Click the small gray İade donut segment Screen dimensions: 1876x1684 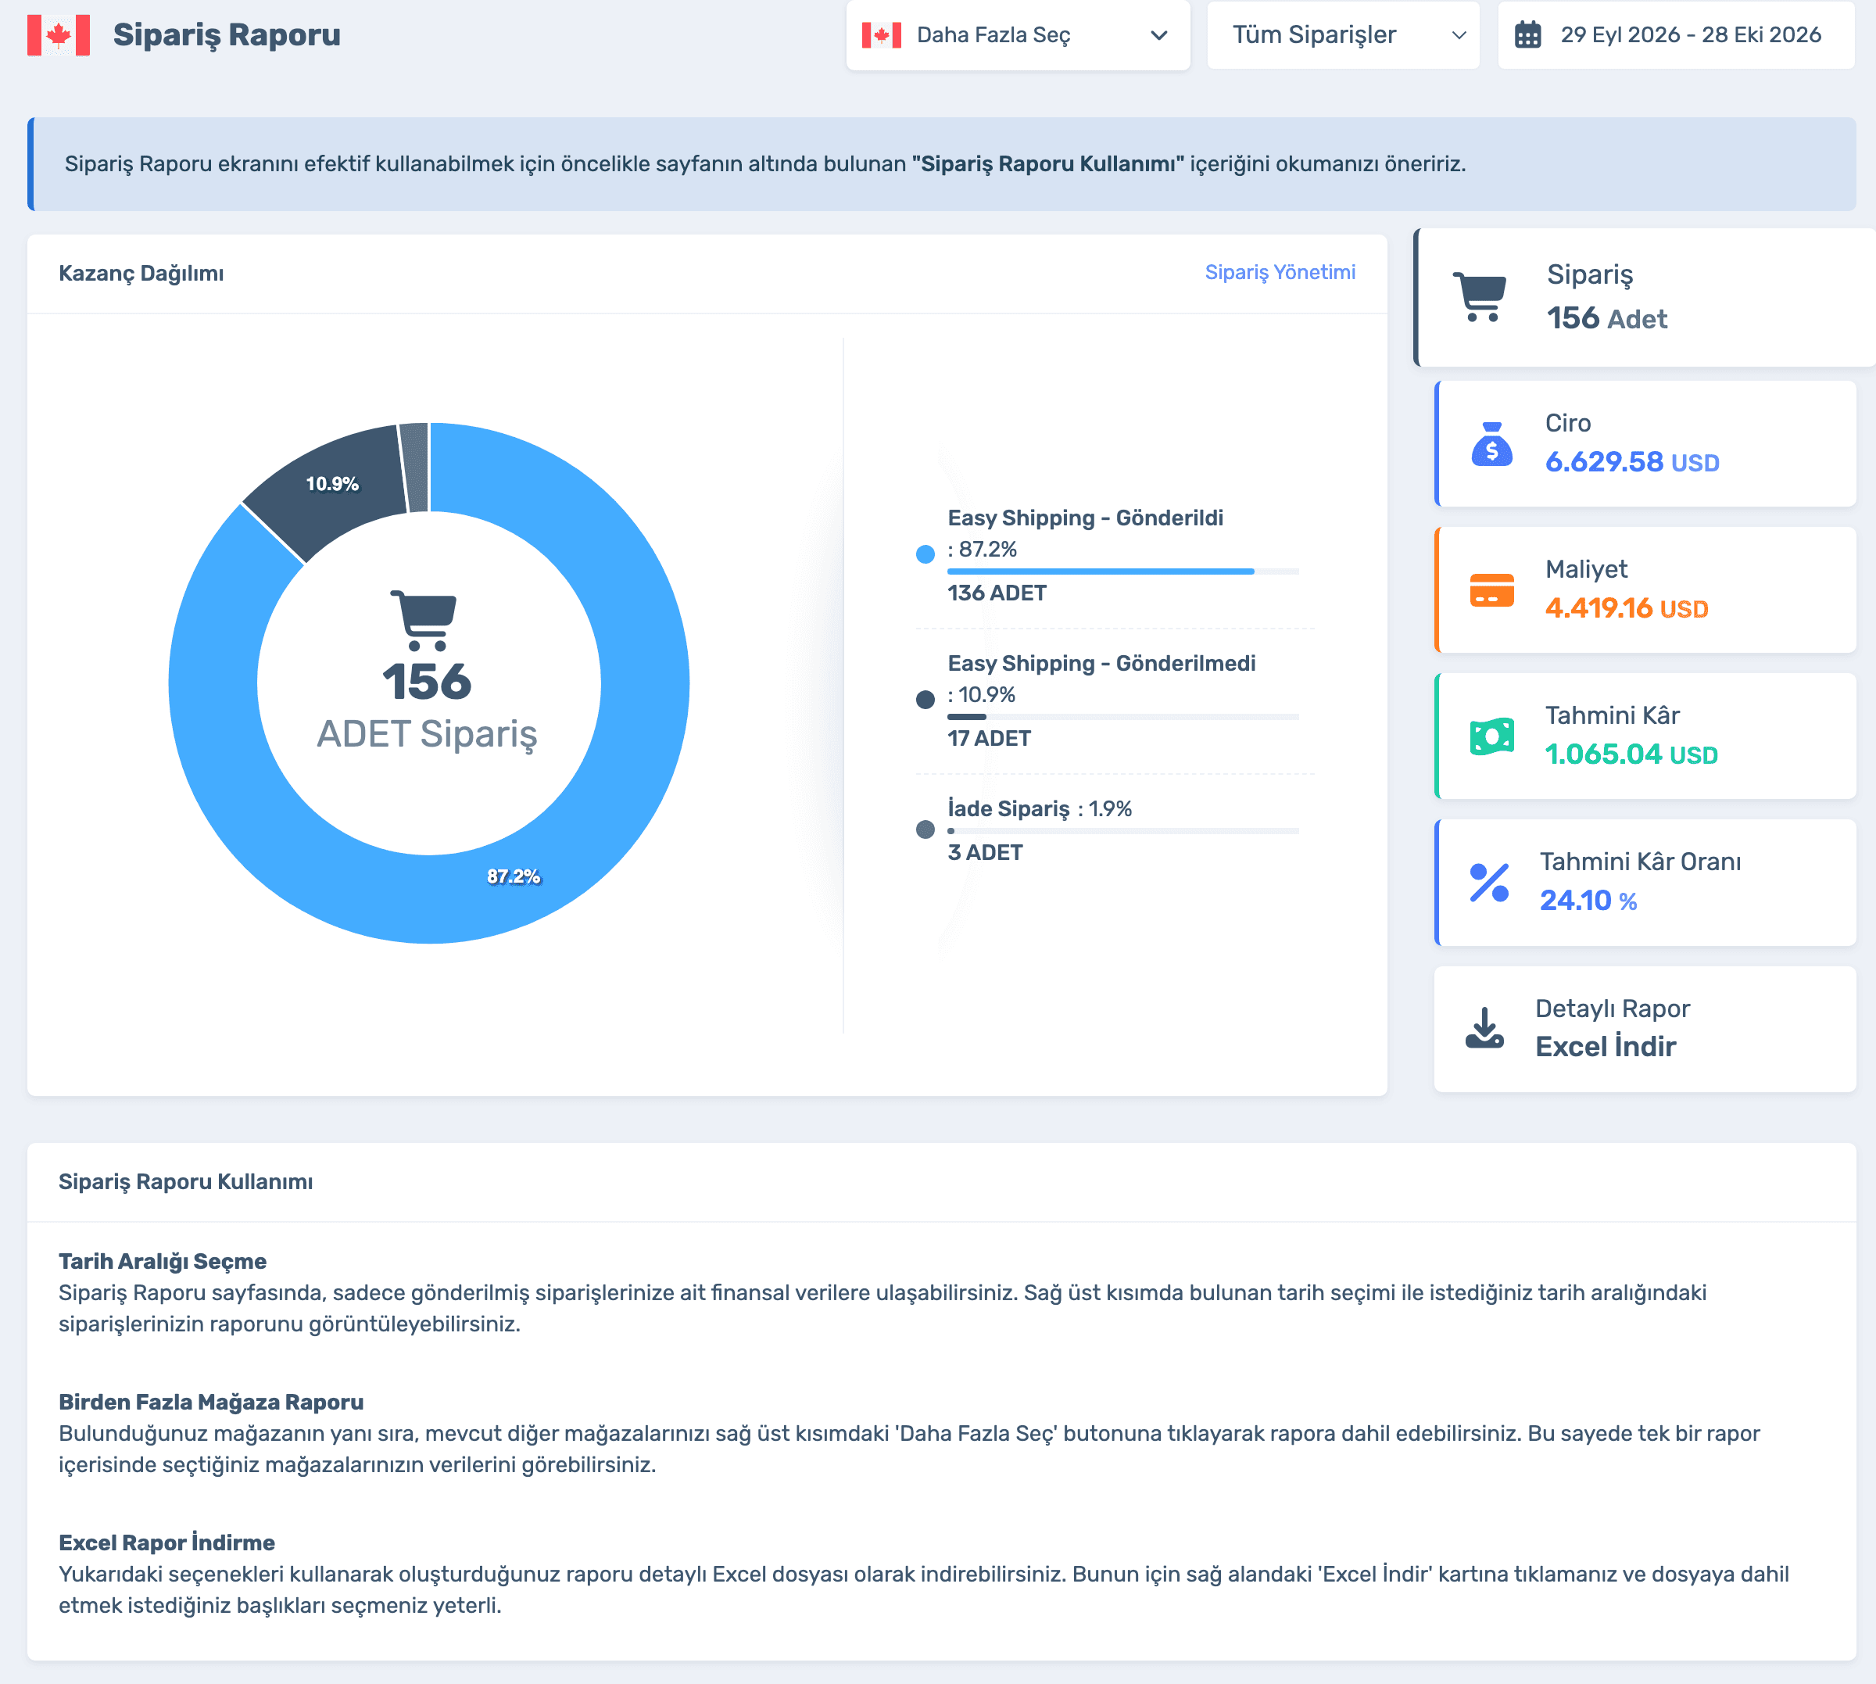coord(417,468)
